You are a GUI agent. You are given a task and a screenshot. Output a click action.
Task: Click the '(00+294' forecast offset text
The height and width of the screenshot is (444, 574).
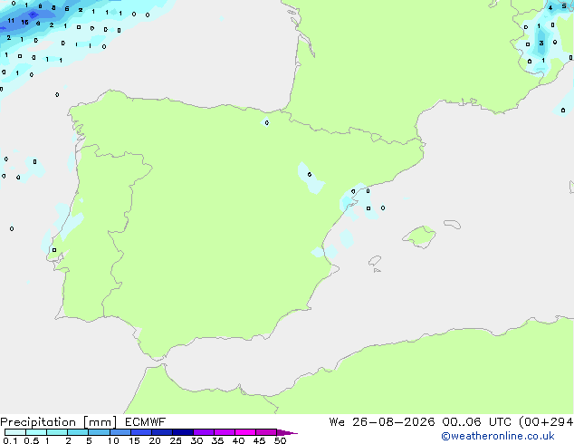[x=546, y=422]
